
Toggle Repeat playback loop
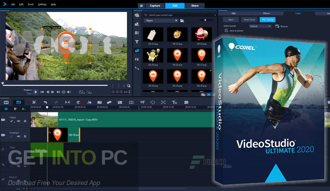64,92
